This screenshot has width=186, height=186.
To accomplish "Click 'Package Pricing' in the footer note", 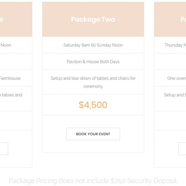I will pos(33,181).
